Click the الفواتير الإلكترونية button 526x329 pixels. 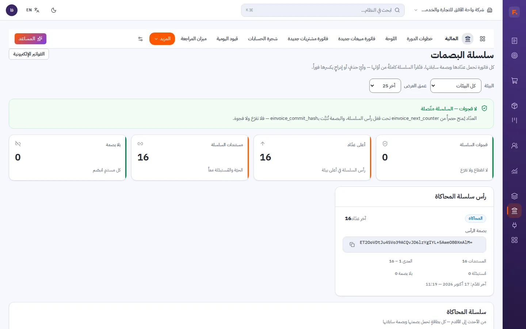[x=29, y=54]
